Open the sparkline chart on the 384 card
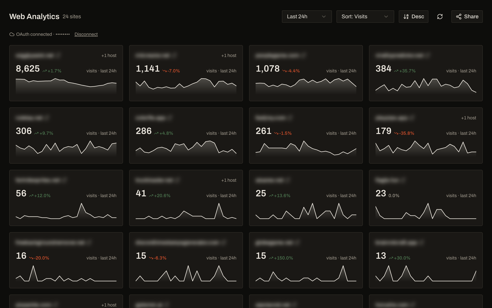The height and width of the screenshot is (308, 492). click(426, 86)
